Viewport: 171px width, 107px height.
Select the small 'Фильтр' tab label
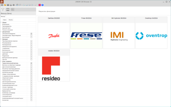(3, 17)
